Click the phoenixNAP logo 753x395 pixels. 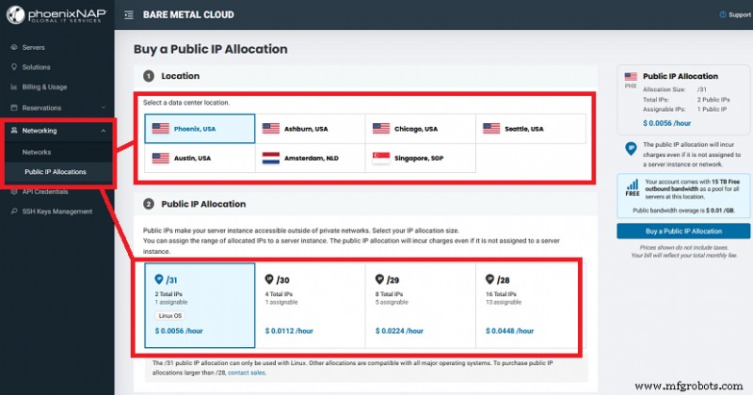click(x=55, y=15)
